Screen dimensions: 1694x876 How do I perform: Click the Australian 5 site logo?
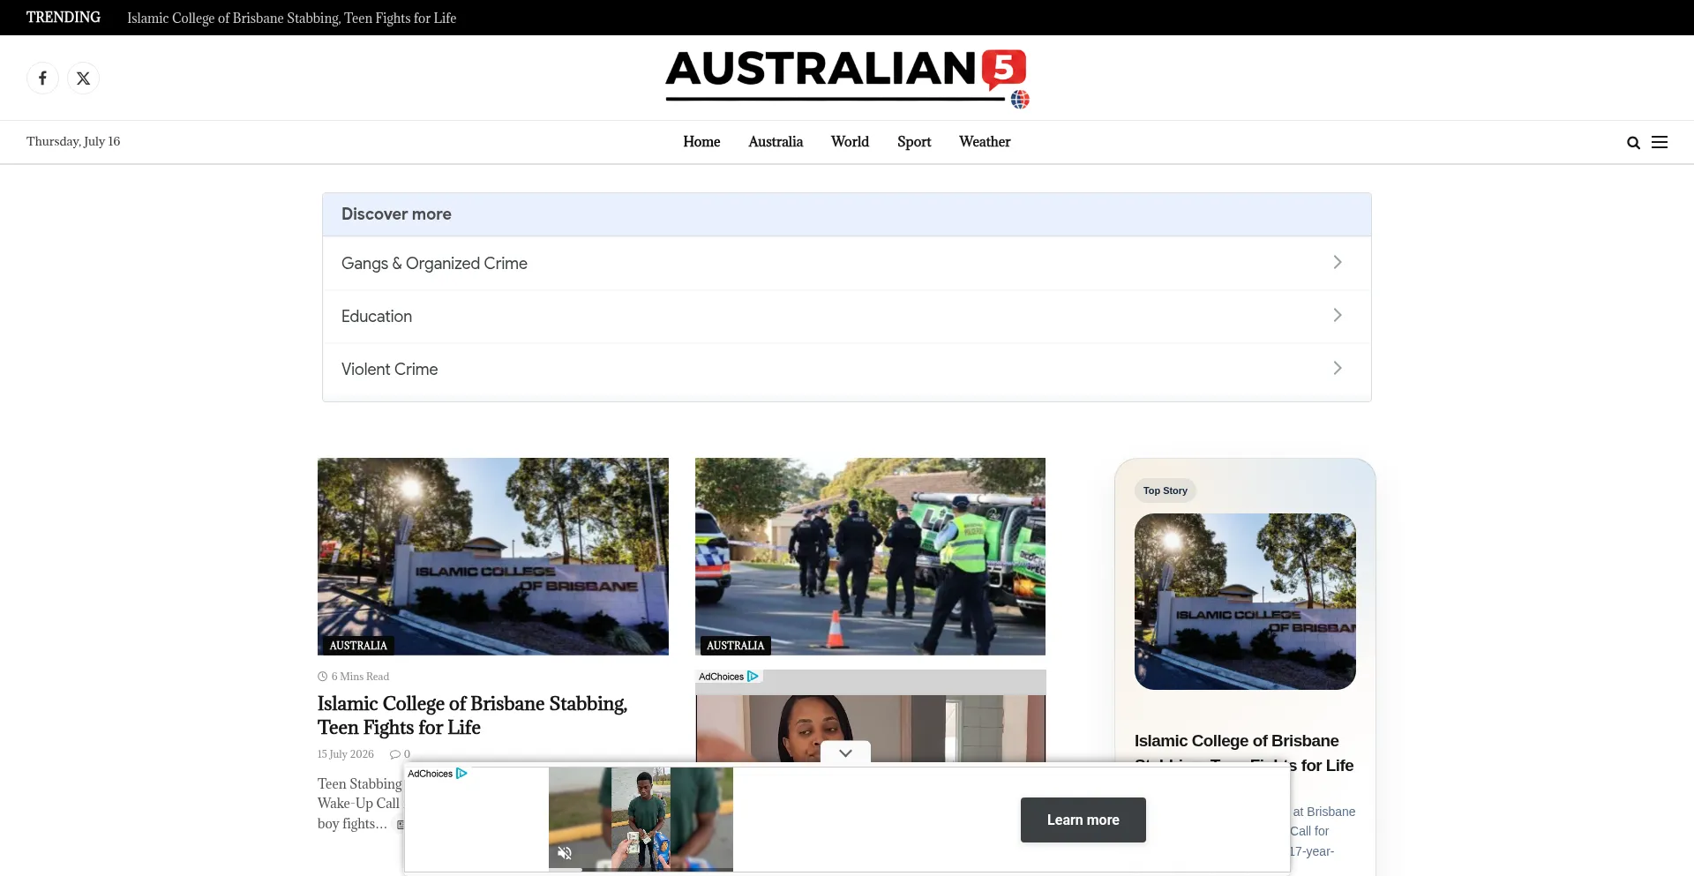click(x=847, y=79)
